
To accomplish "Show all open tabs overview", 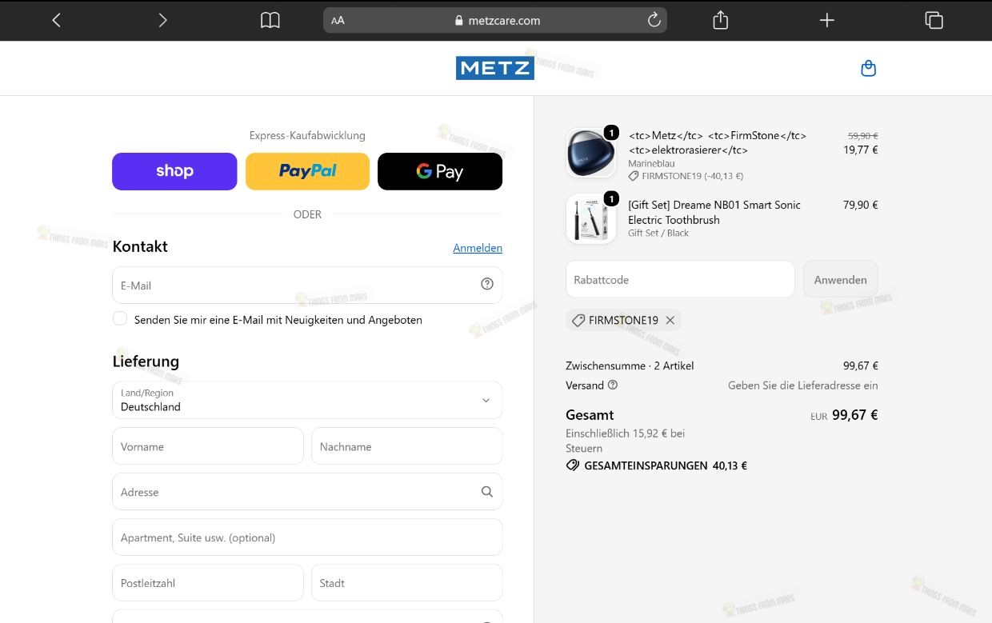I will pos(934,21).
